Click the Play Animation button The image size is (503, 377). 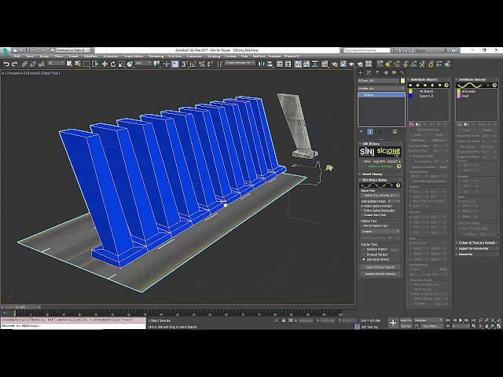[x=461, y=320]
